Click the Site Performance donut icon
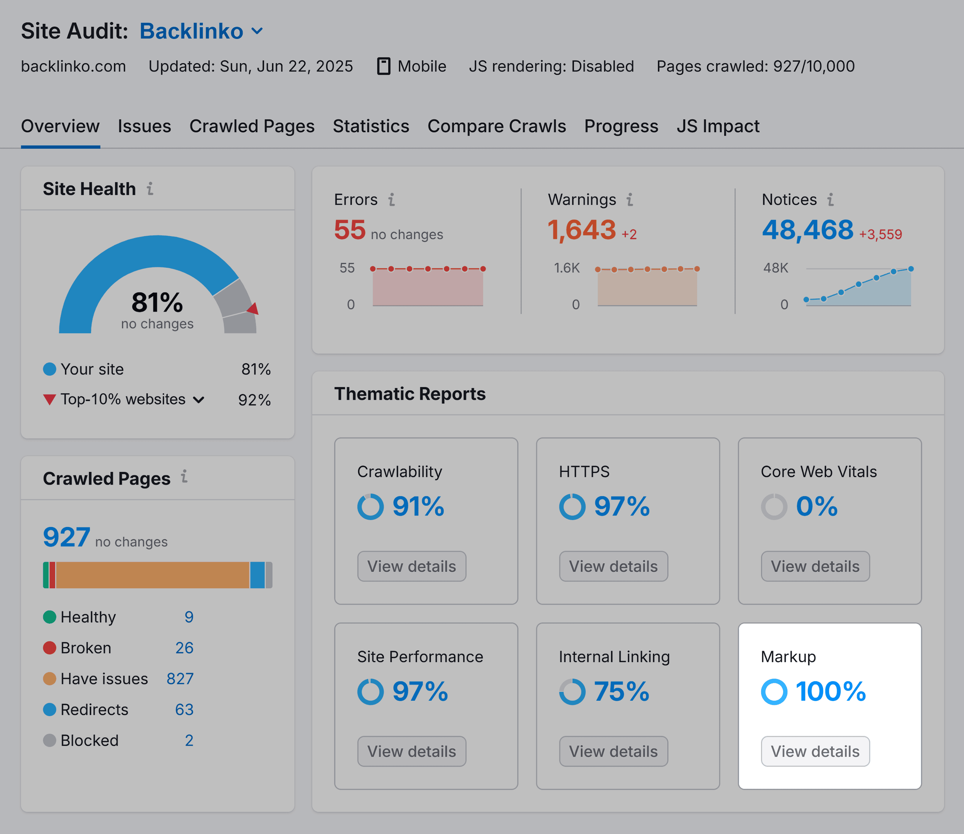Viewport: 964px width, 834px height. coord(371,691)
